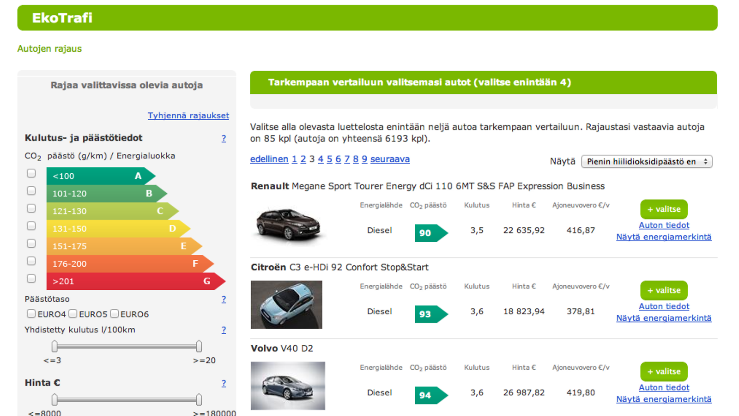Viewport: 739px width, 416px height.
Task: Click the Volvo V40 car photo
Action: point(288,386)
